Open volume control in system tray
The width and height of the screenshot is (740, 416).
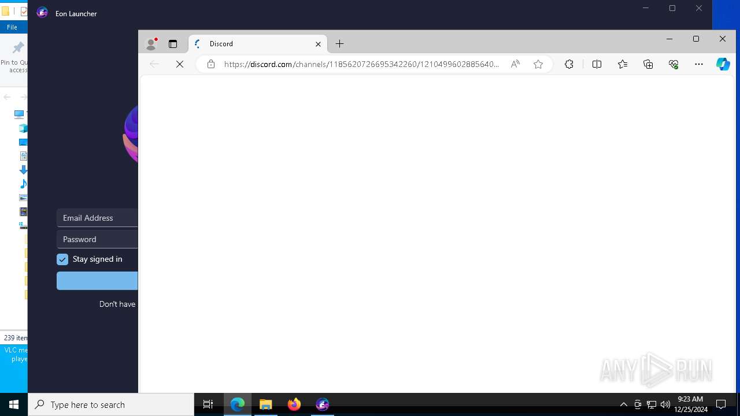click(665, 404)
